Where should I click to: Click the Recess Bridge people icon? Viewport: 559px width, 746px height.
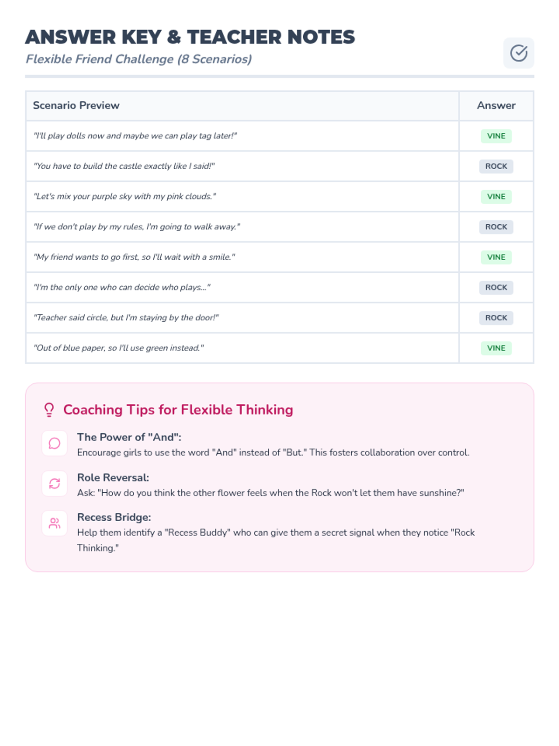click(x=55, y=524)
